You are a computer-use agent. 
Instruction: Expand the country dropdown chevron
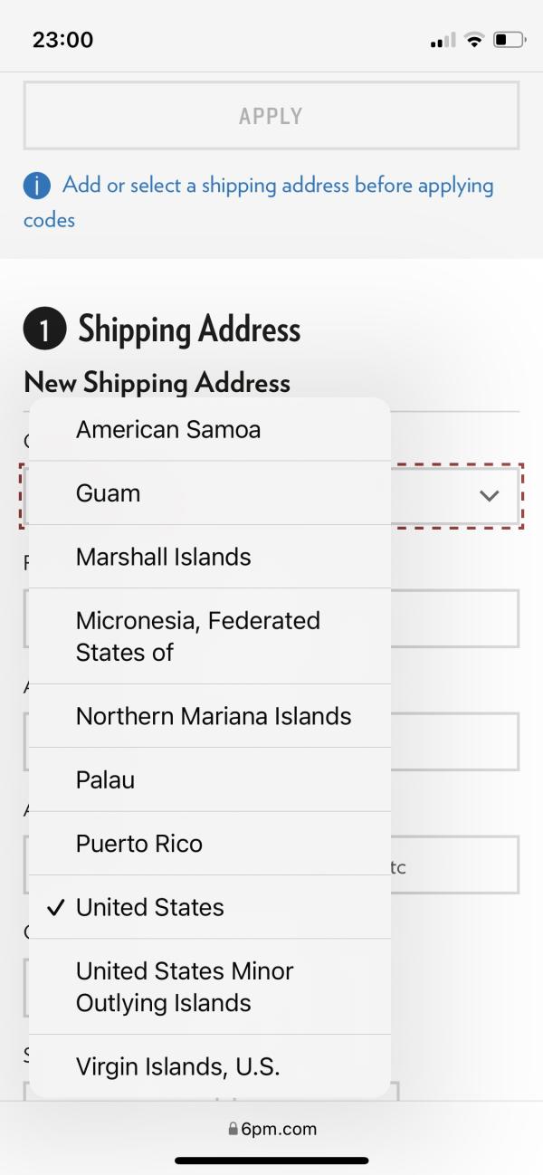(489, 495)
